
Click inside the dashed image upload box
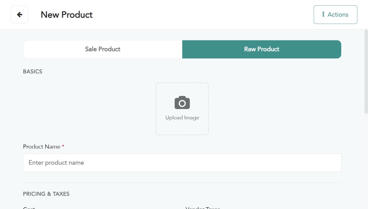(182, 109)
